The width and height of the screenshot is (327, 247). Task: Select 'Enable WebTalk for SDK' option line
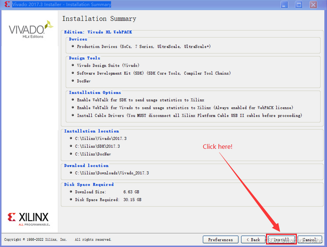(140, 100)
